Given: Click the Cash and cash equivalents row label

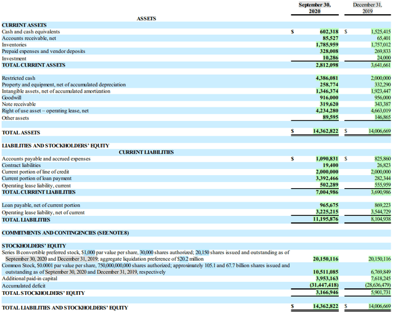Looking at the screenshot, I should (31, 31).
